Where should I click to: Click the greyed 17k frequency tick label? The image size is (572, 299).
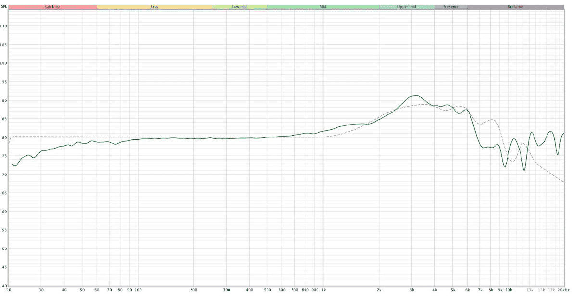click(x=551, y=290)
